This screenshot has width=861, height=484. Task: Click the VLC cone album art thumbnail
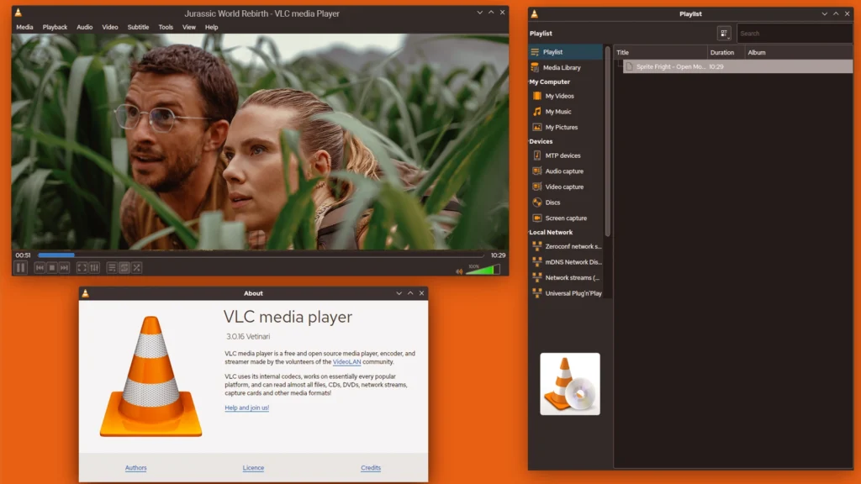(570, 384)
